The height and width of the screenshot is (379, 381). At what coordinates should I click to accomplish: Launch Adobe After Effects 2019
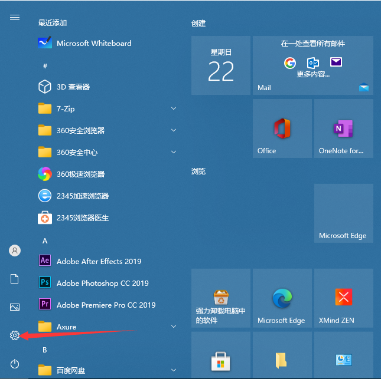pyautogui.click(x=99, y=261)
